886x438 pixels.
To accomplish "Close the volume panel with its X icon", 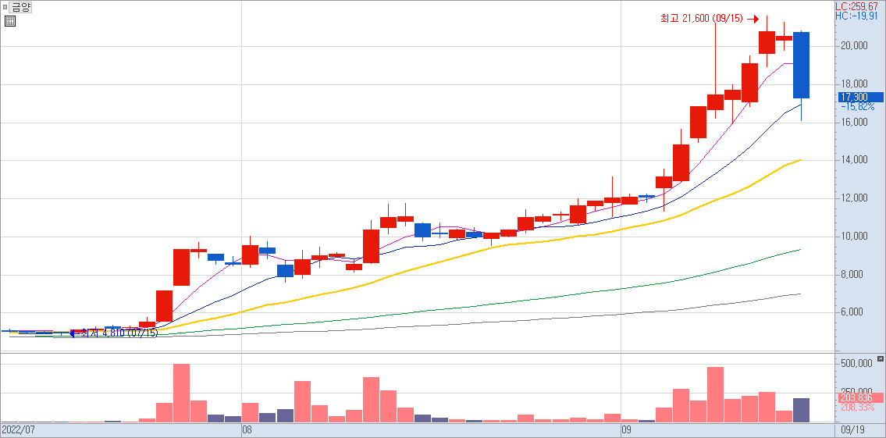I will tap(880, 359).
